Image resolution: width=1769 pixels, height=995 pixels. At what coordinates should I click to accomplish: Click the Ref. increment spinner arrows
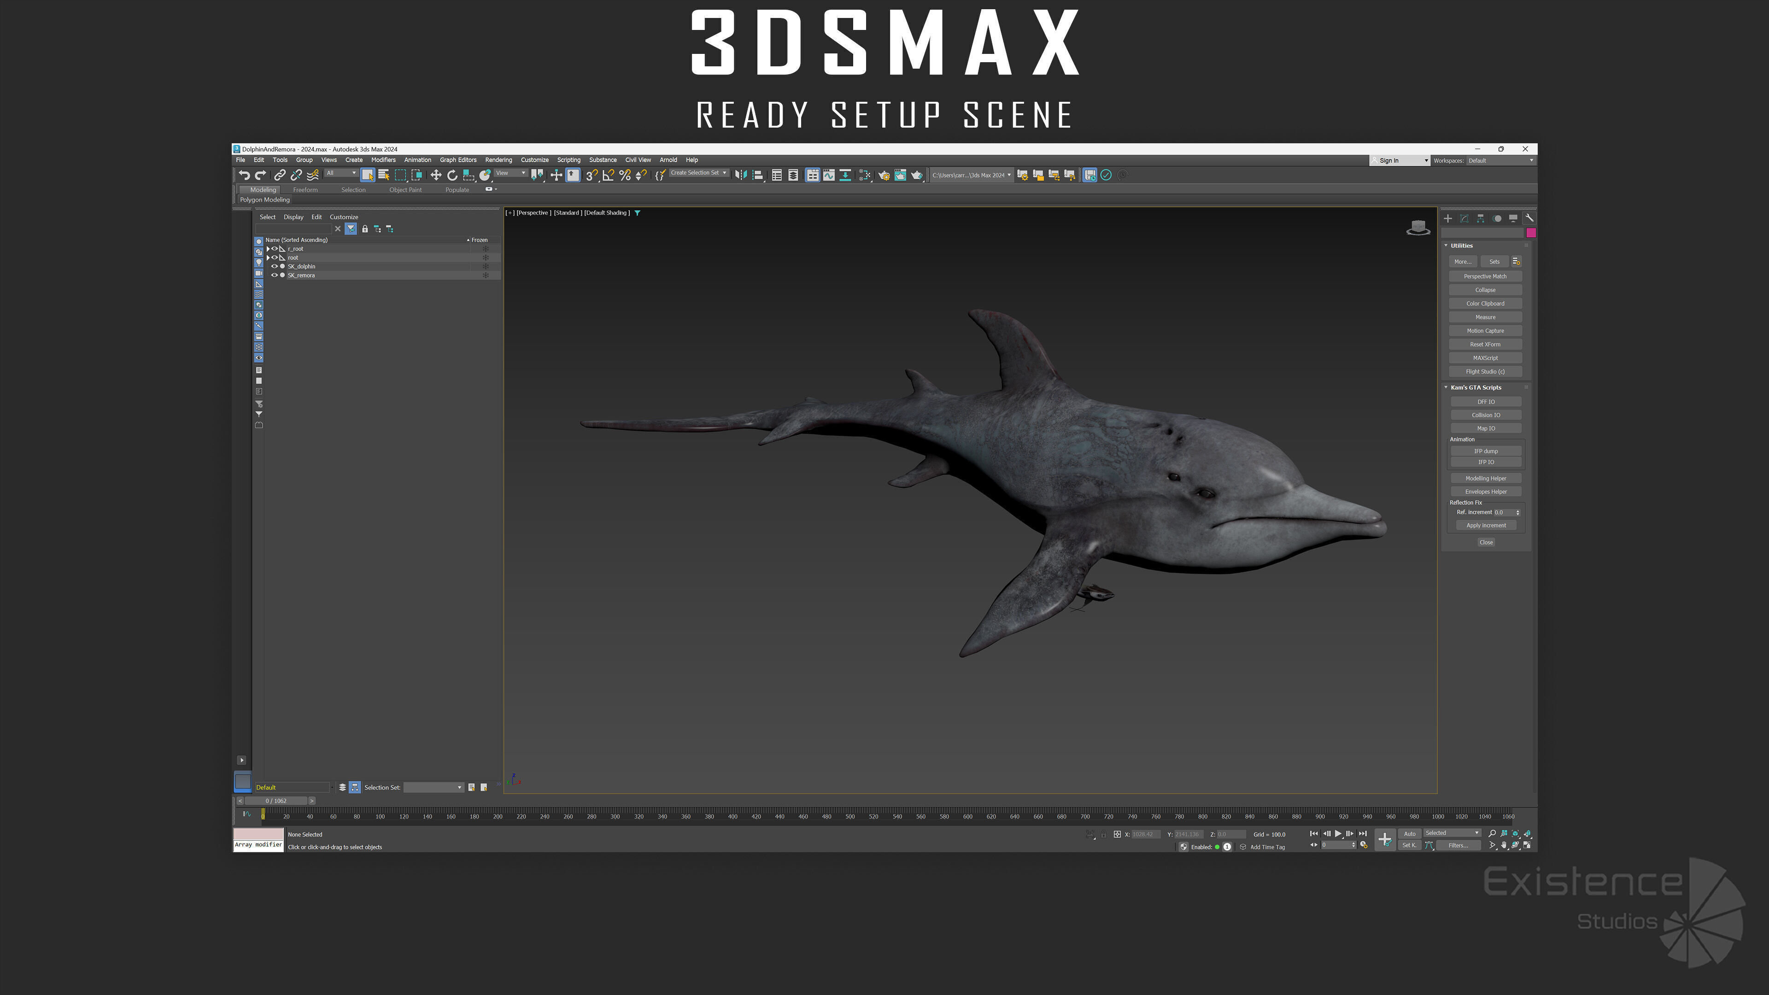coord(1517,512)
